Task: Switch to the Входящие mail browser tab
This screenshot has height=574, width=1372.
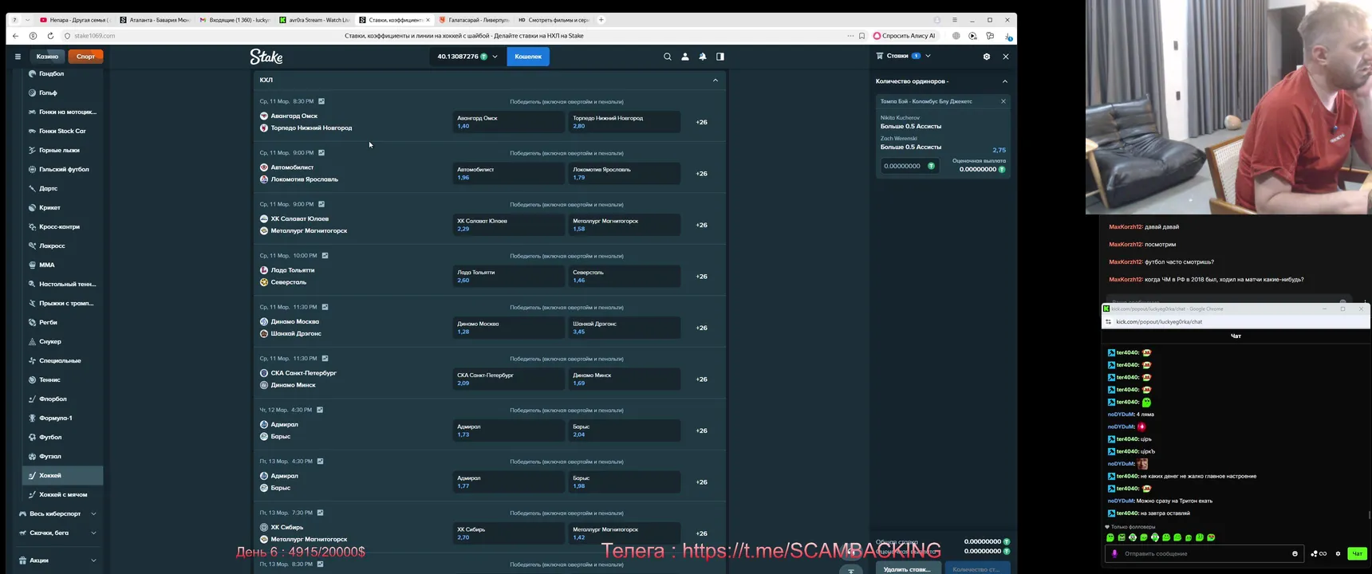Action: tap(235, 20)
